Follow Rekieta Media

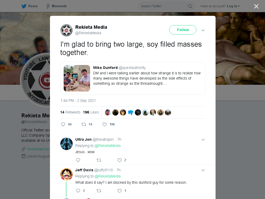183,30
